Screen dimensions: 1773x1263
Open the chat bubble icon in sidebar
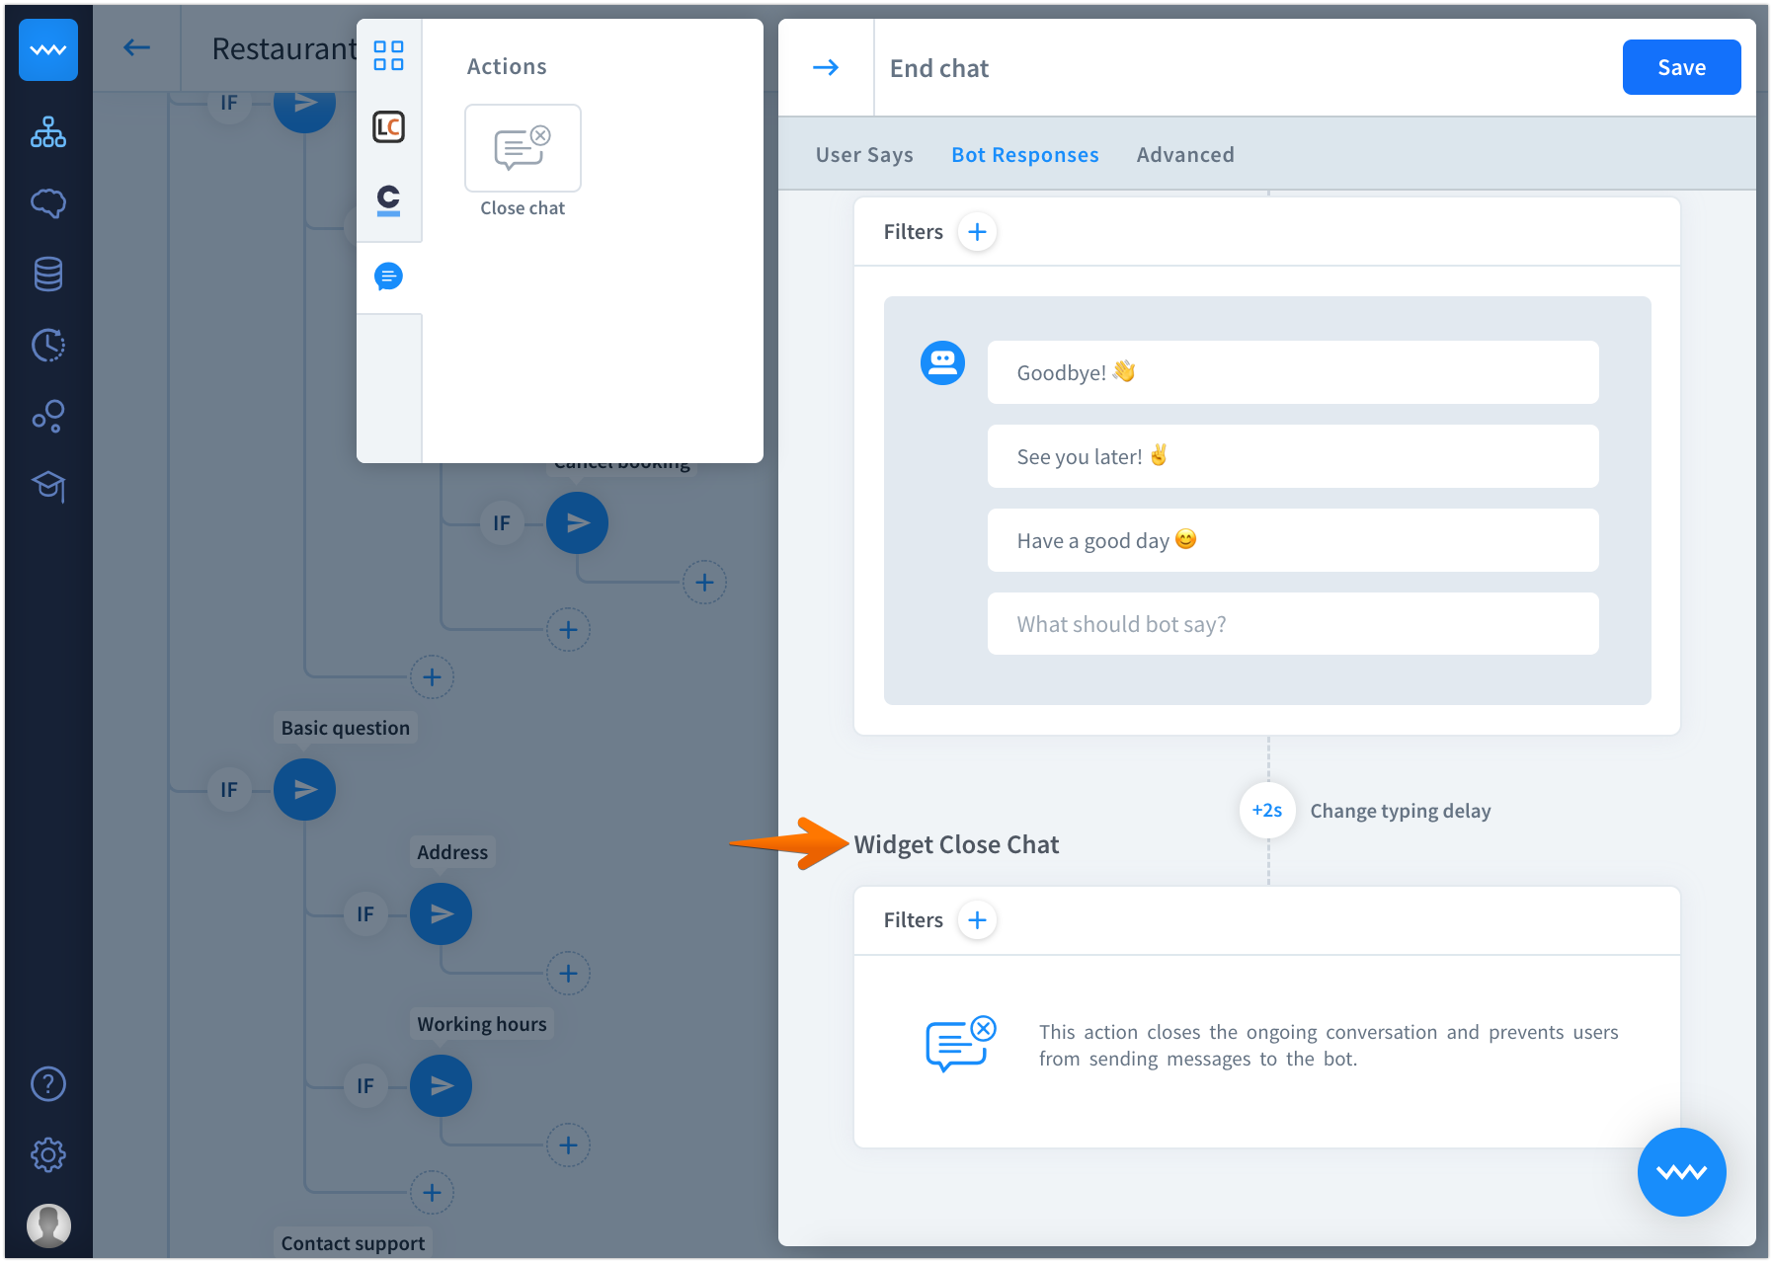pyautogui.click(x=48, y=203)
